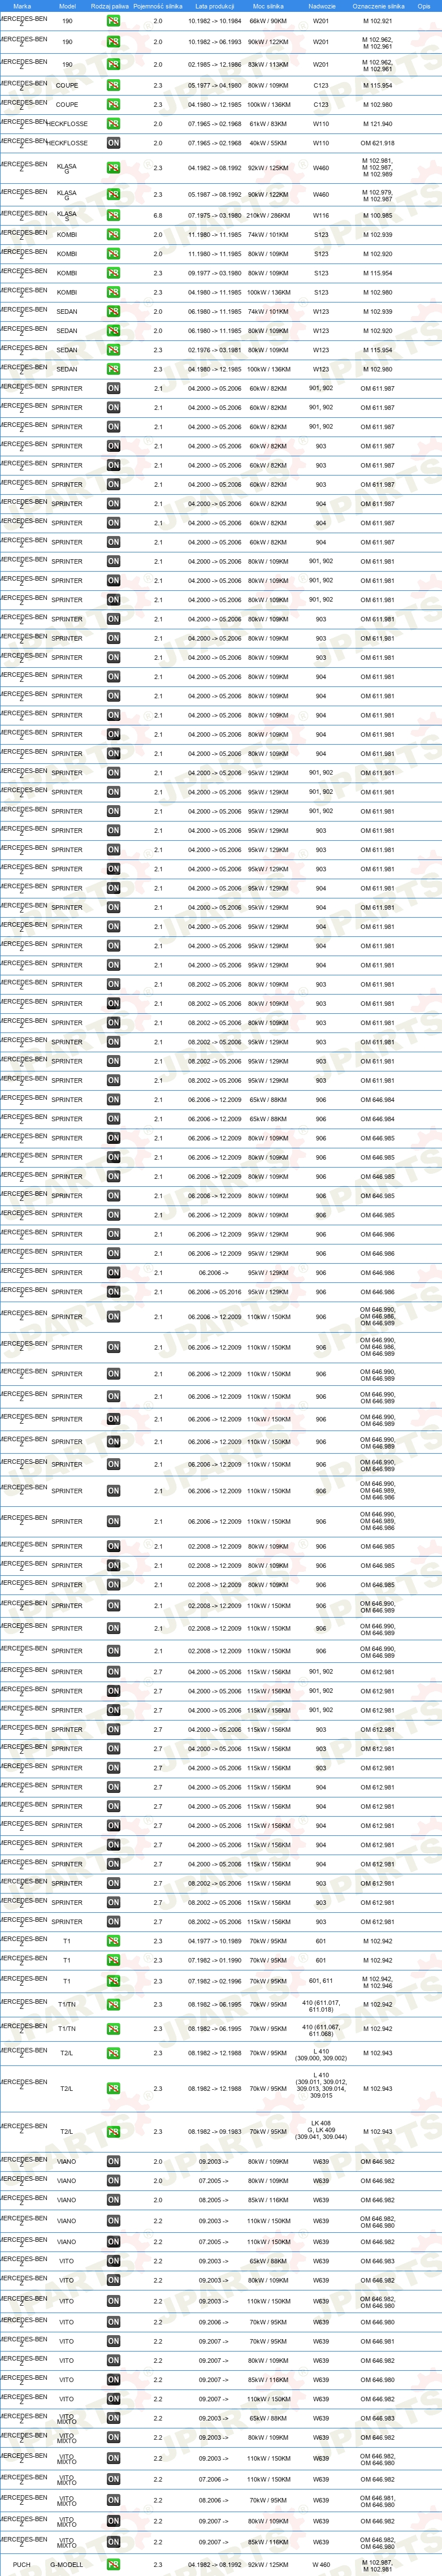Image resolution: width=442 pixels, height=2576 pixels.
Task: Click body code W116
Action: point(321,215)
